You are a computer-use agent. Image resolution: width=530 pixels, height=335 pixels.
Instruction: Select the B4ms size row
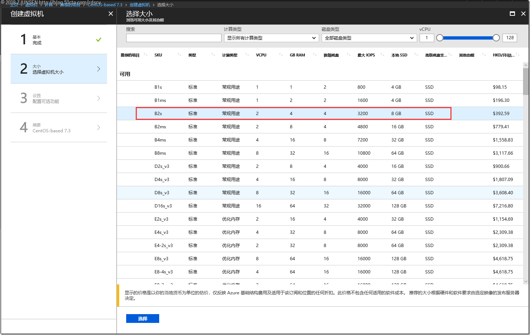(320, 140)
